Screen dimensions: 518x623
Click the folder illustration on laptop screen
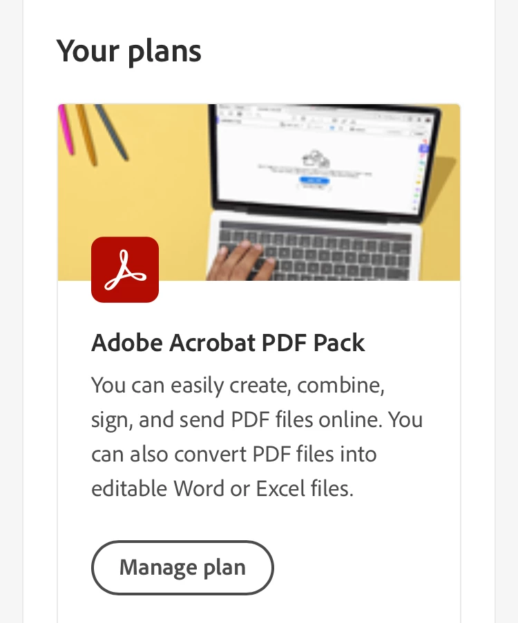316,158
